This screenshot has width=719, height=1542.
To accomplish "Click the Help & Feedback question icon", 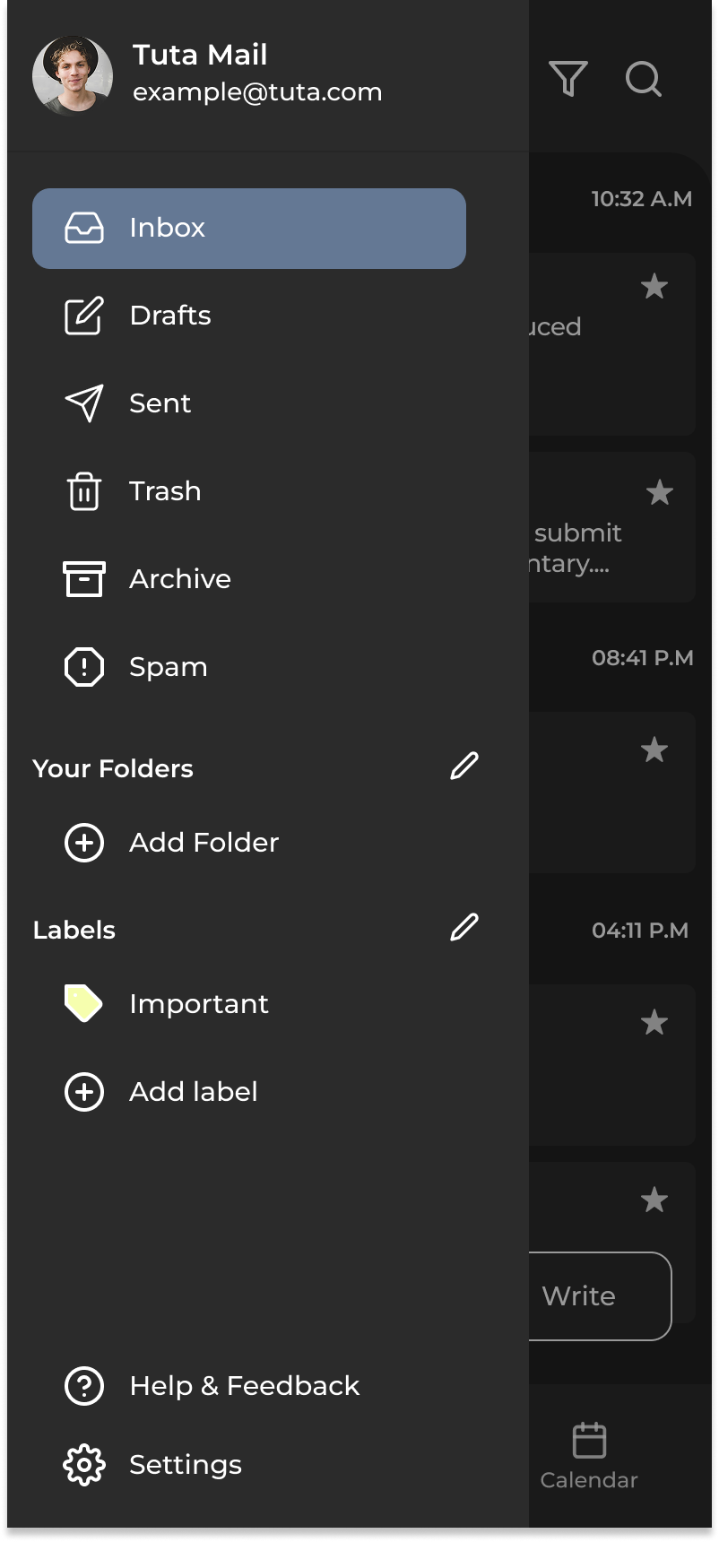I will [x=84, y=1386].
